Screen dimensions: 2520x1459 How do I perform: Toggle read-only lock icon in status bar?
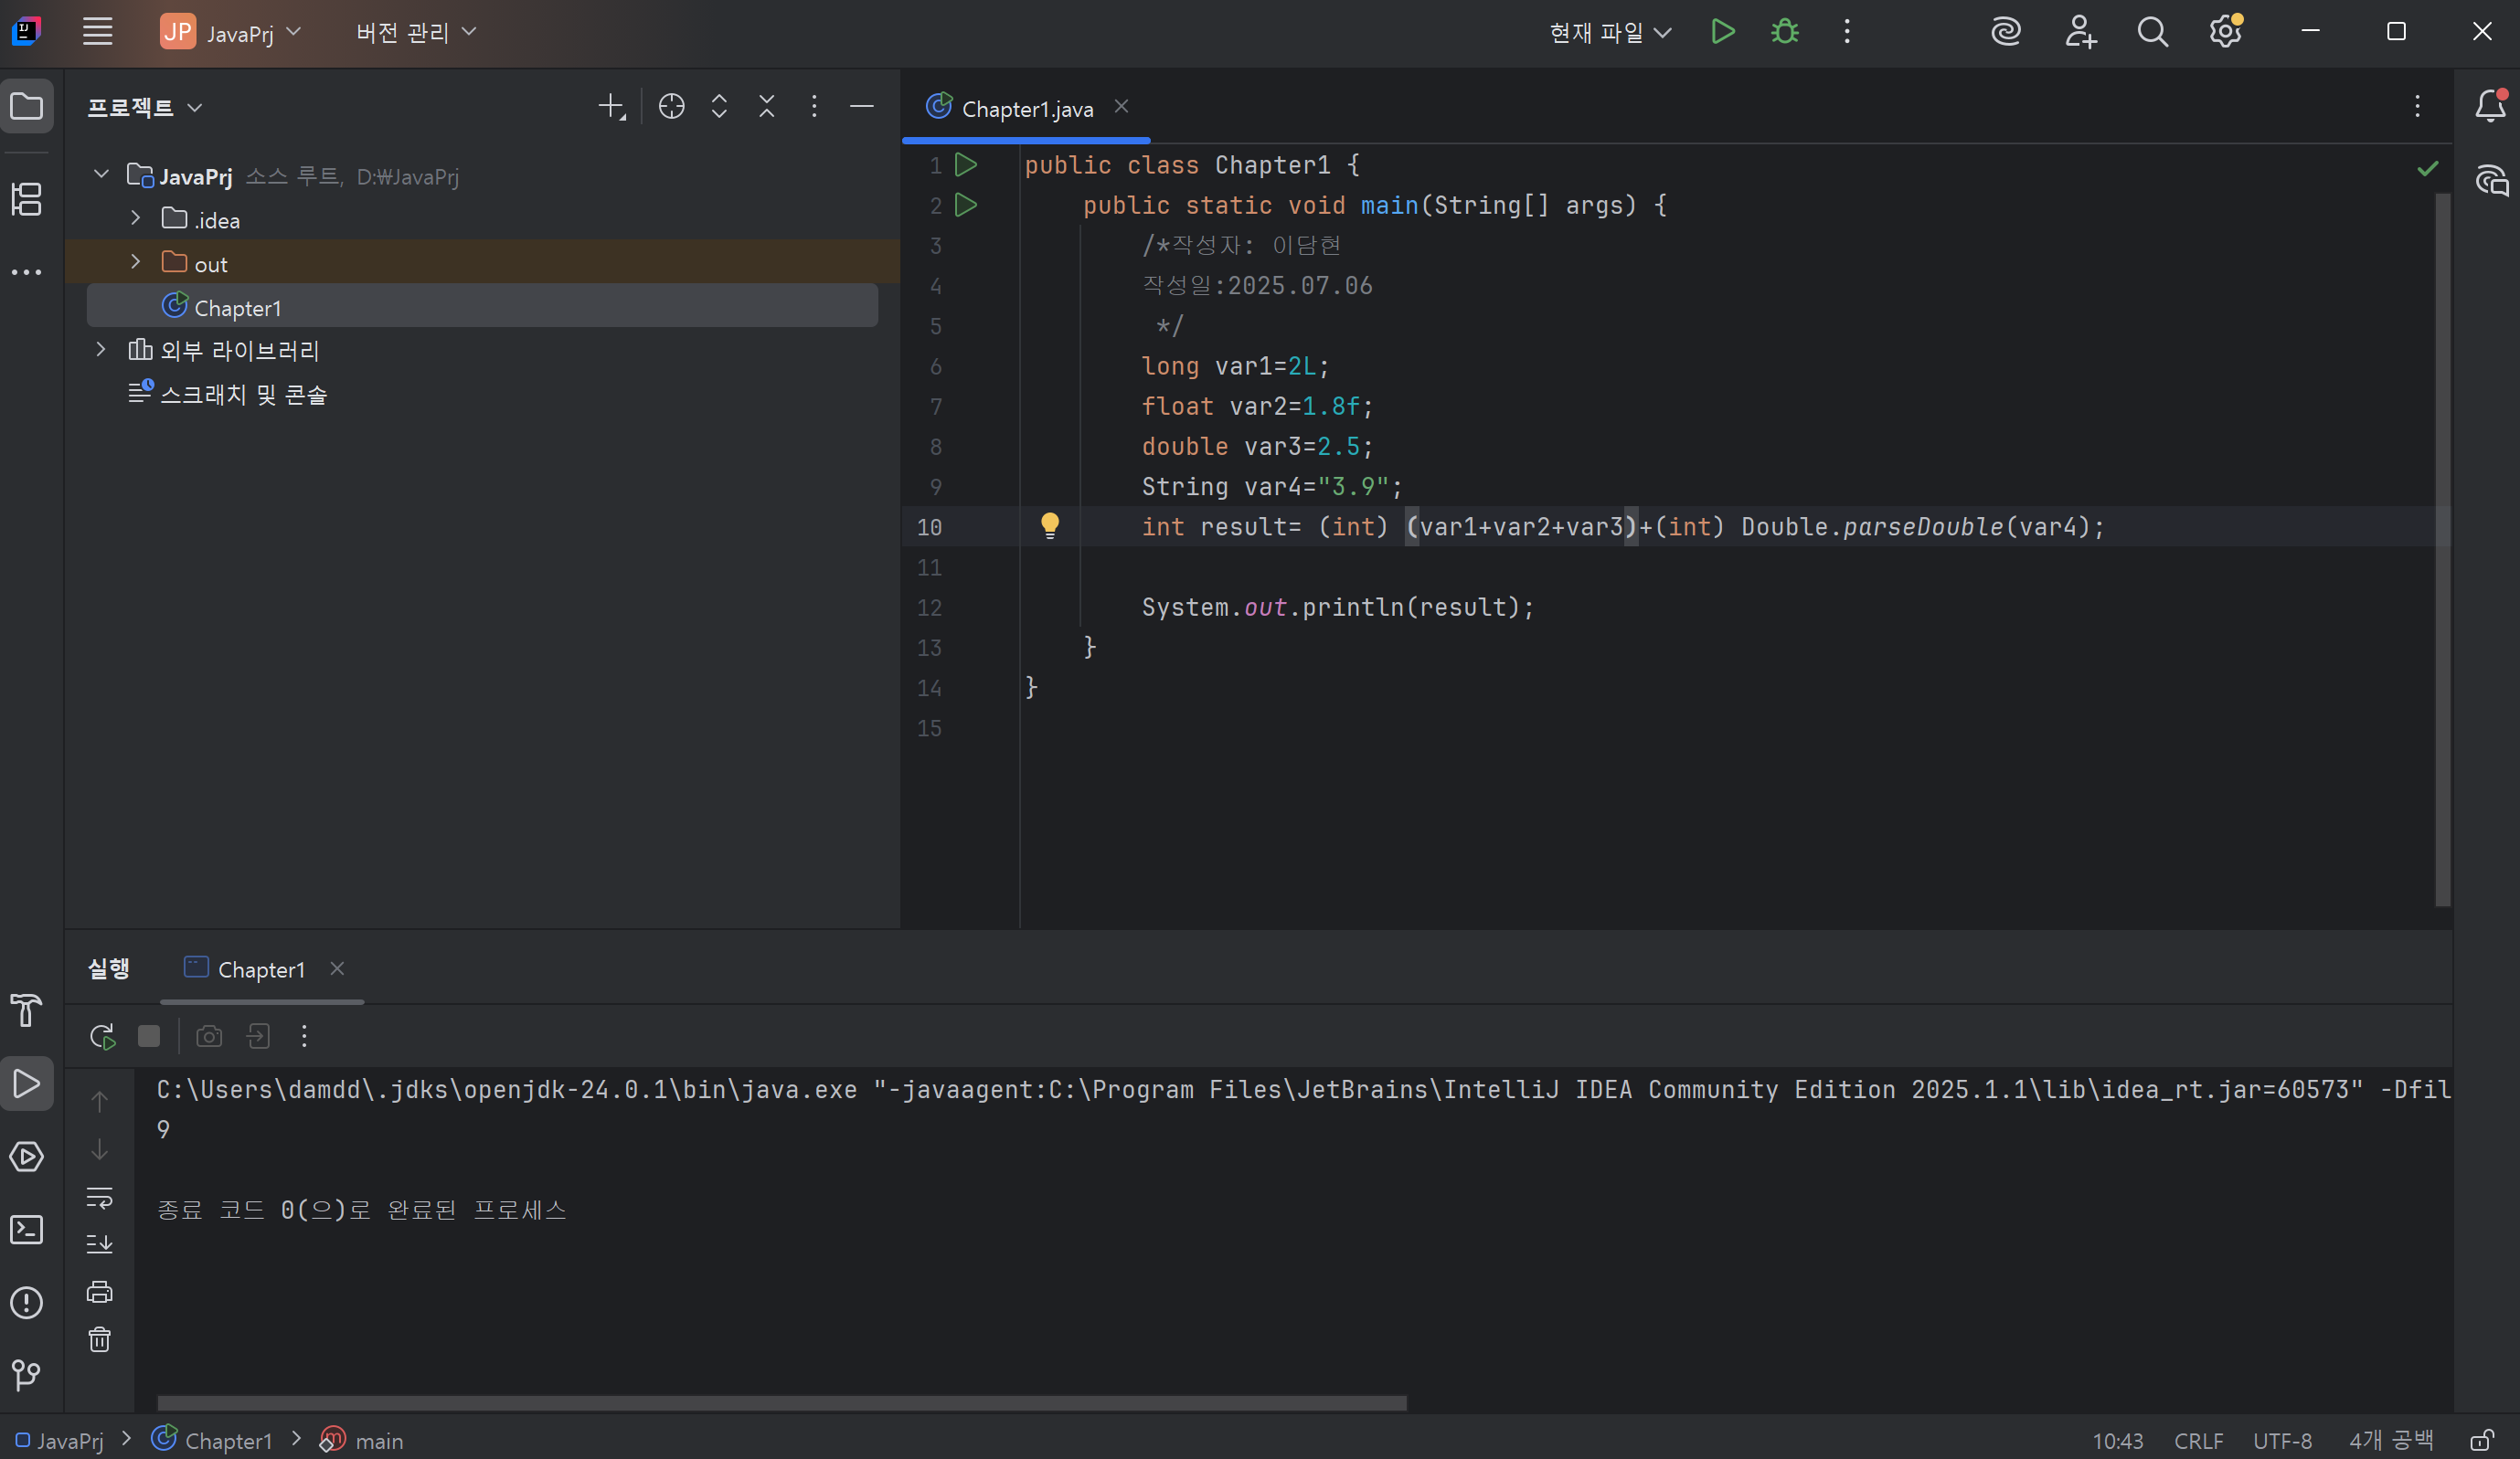pyautogui.click(x=2481, y=1440)
